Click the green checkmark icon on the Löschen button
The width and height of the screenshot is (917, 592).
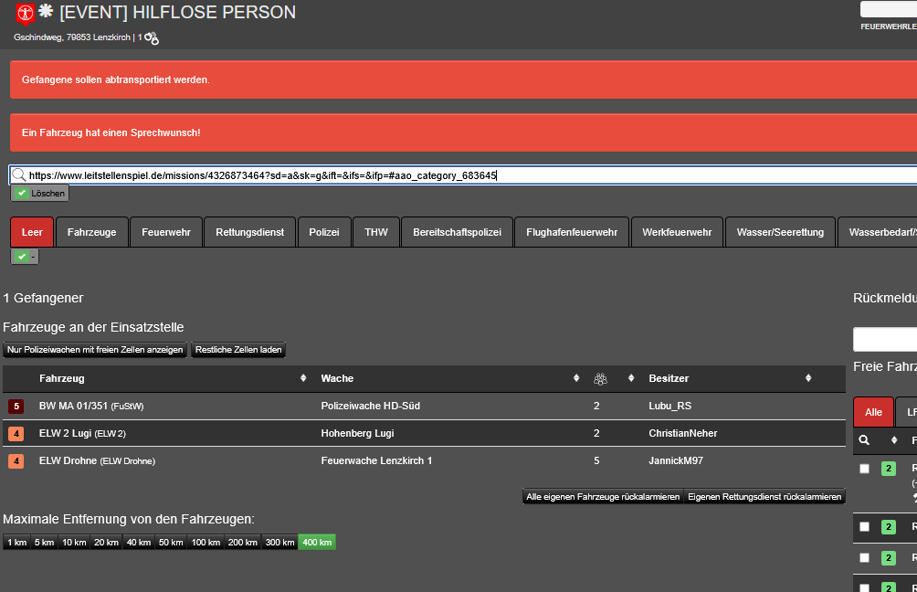pyautogui.click(x=22, y=193)
